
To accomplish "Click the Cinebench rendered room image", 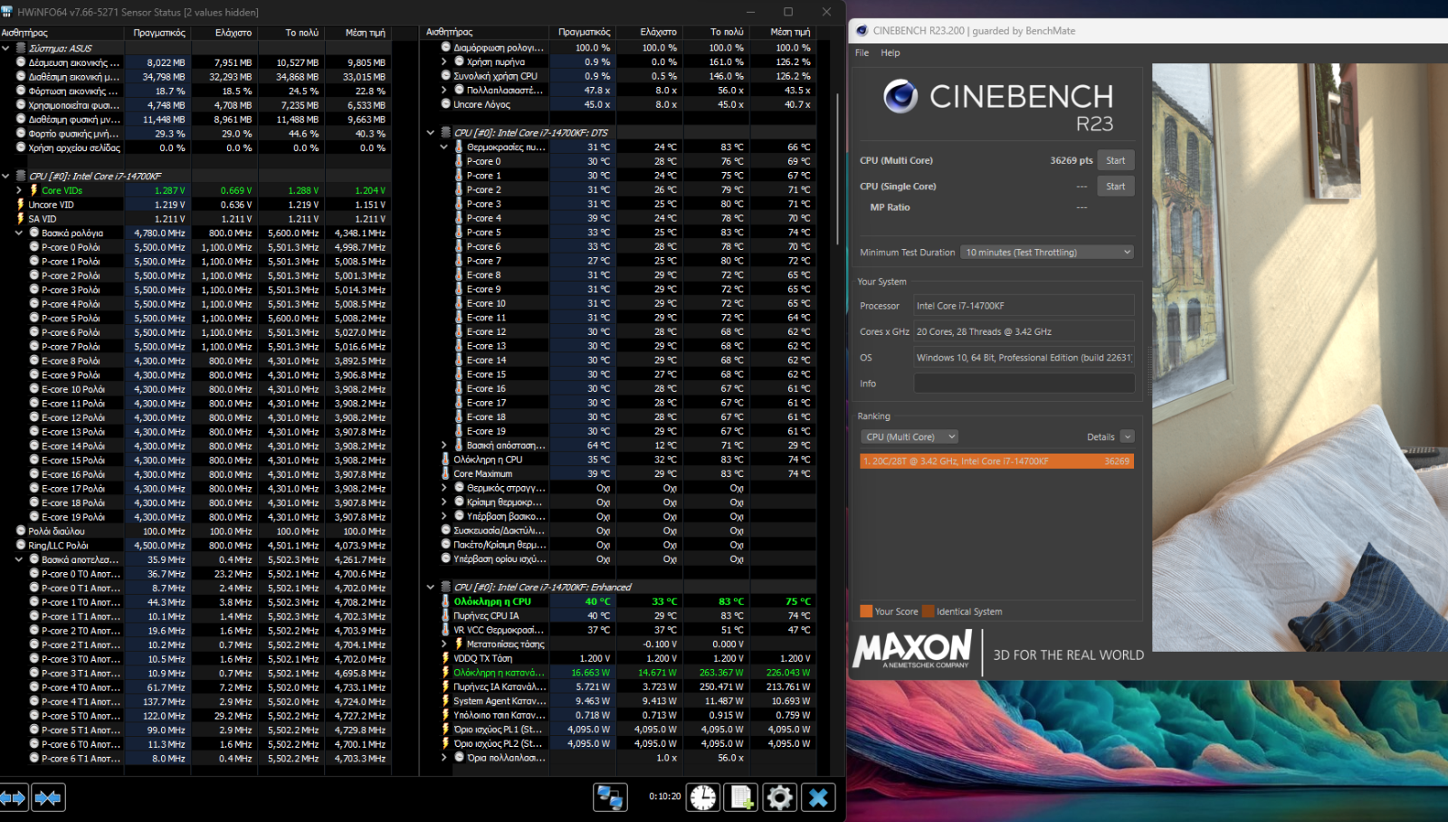I will [x=1300, y=358].
